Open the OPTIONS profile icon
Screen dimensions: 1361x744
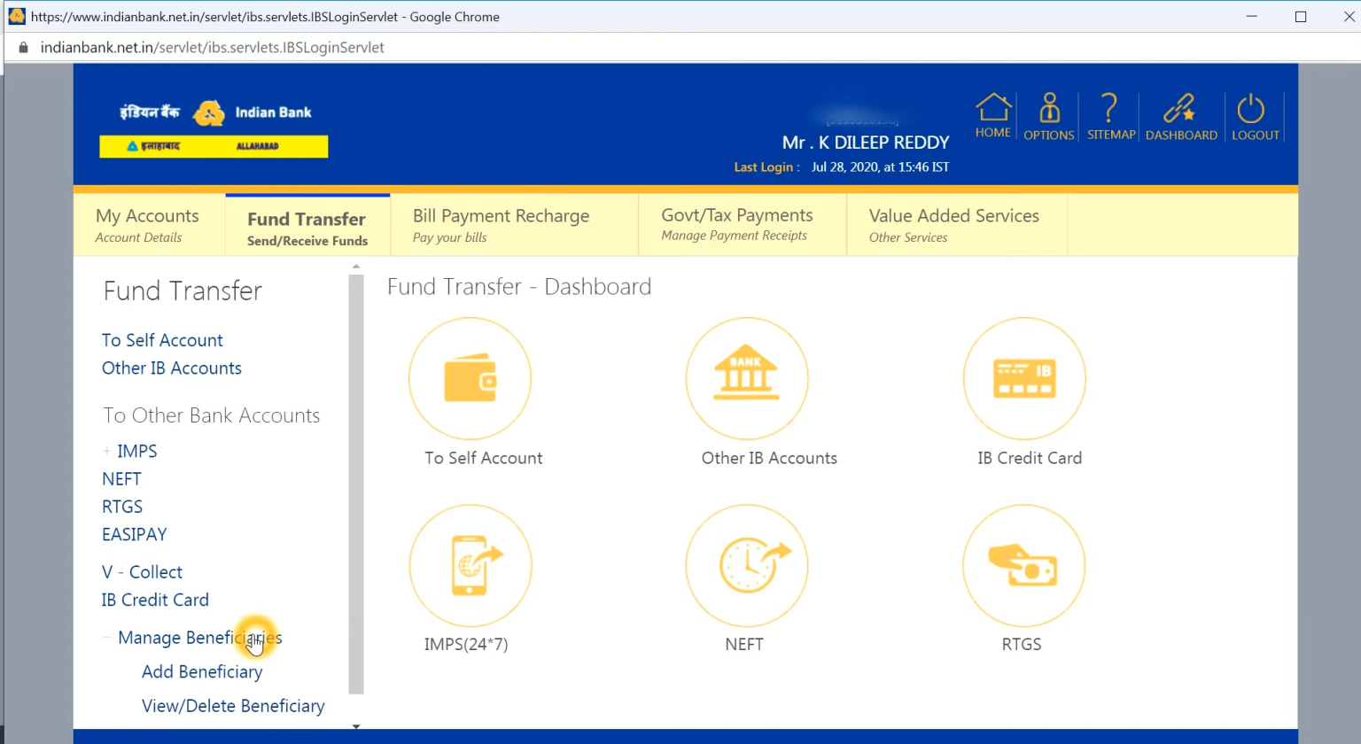pos(1048,115)
